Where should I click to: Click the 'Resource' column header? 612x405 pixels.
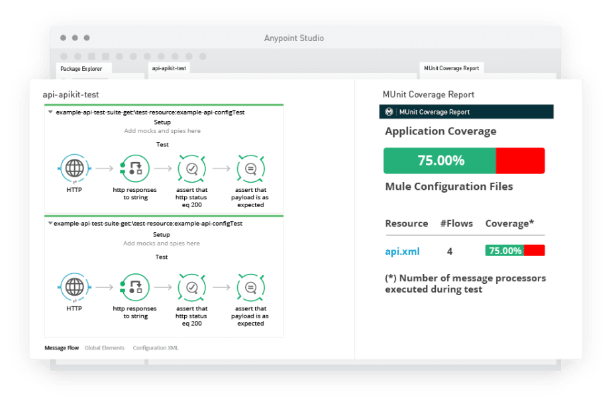(x=407, y=224)
